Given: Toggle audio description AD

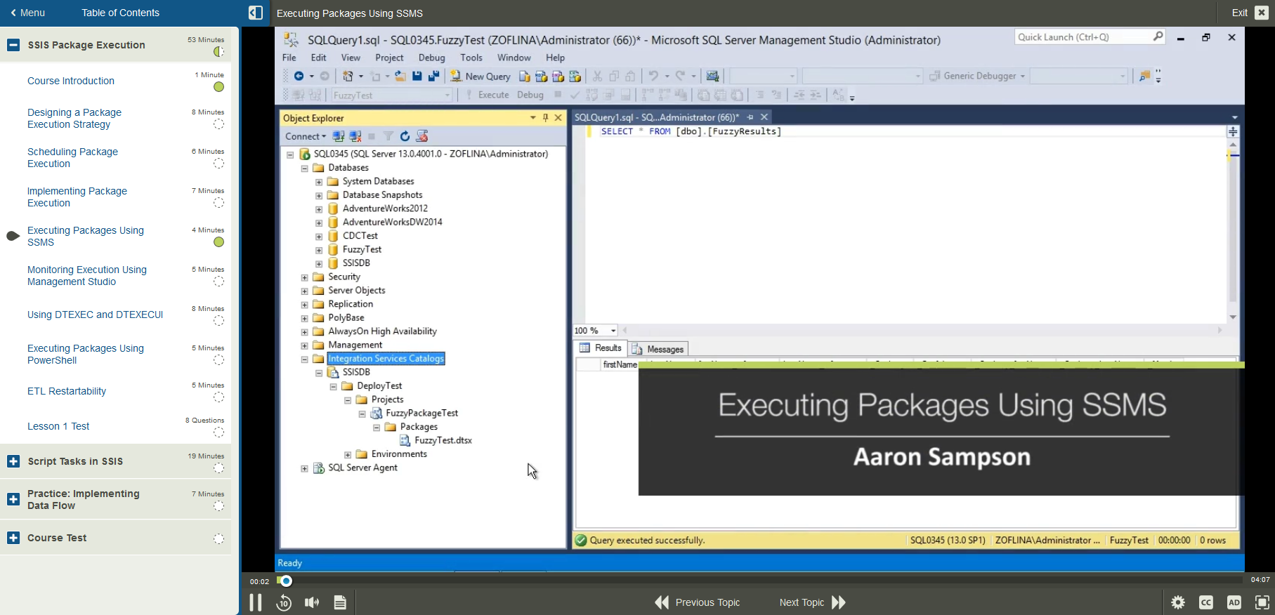Looking at the screenshot, I should tap(1234, 602).
